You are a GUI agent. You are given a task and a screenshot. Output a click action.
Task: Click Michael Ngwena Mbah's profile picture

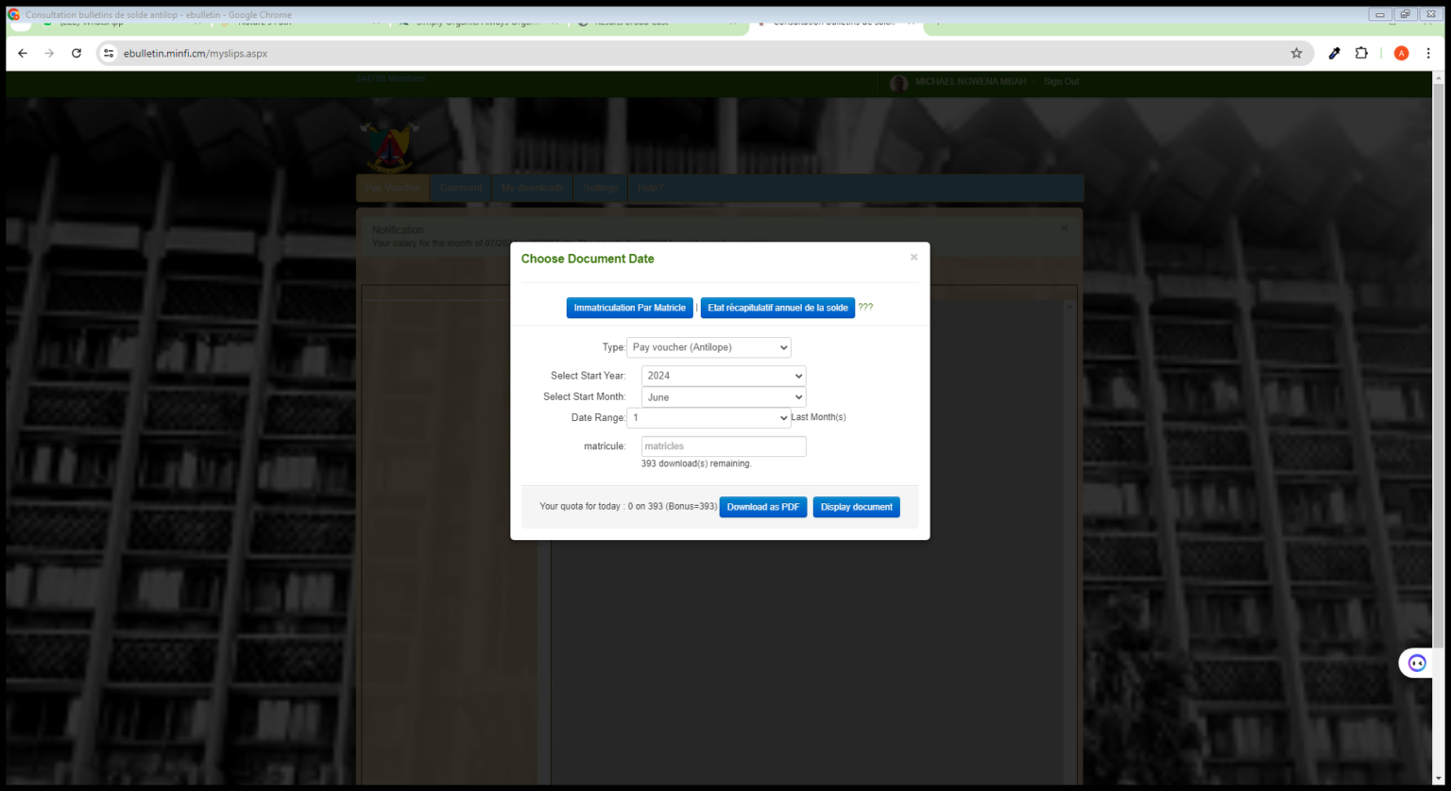[898, 83]
